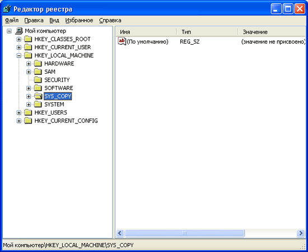Expand the SOFTWARE key
Image resolution: width=308 pixels, height=252 pixels.
(29, 88)
